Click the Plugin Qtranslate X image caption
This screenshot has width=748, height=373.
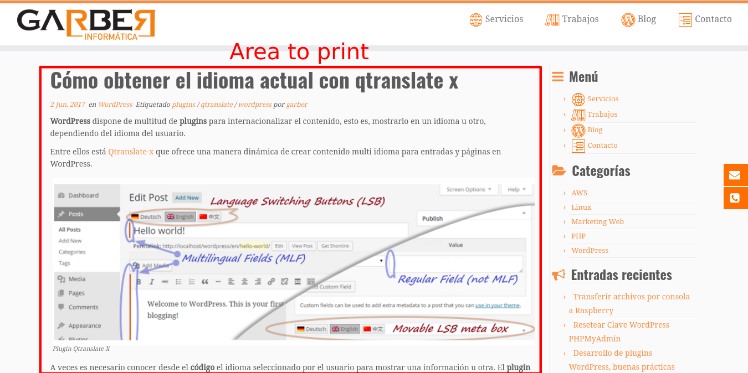click(x=81, y=349)
